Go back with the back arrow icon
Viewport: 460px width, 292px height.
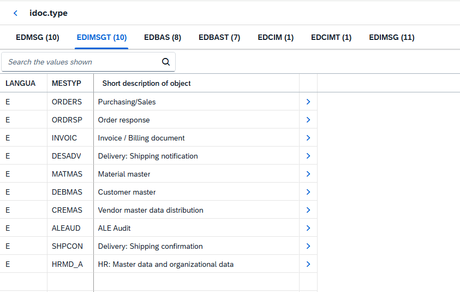(x=15, y=13)
